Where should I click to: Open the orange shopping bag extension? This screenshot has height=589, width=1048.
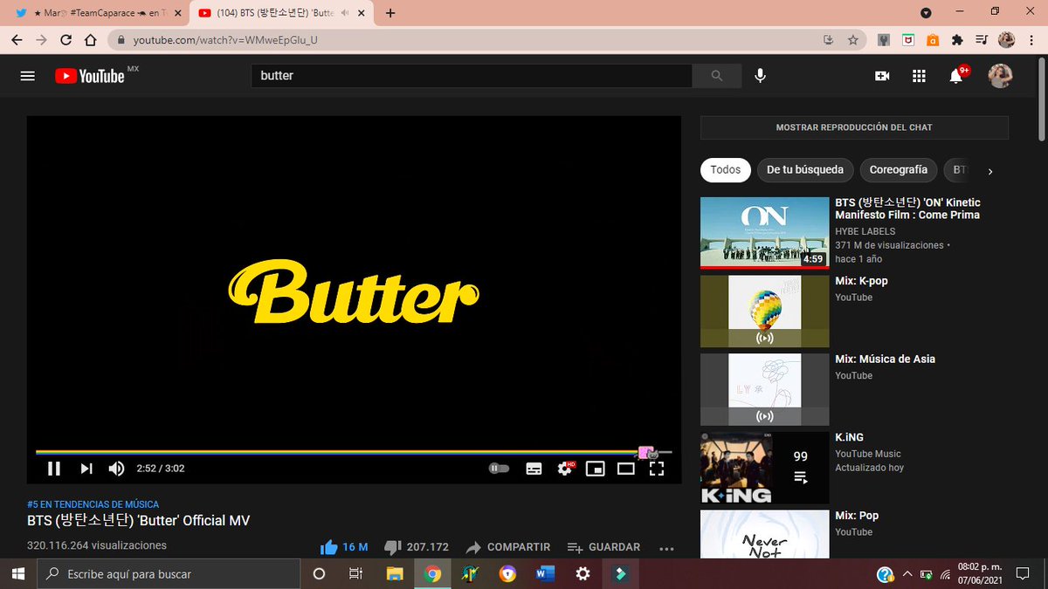pyautogui.click(x=933, y=40)
